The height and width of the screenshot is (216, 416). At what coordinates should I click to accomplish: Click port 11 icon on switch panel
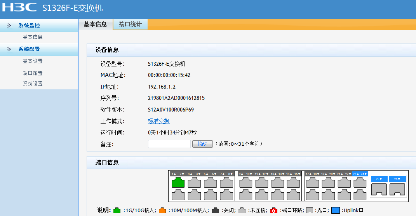click(261, 182)
